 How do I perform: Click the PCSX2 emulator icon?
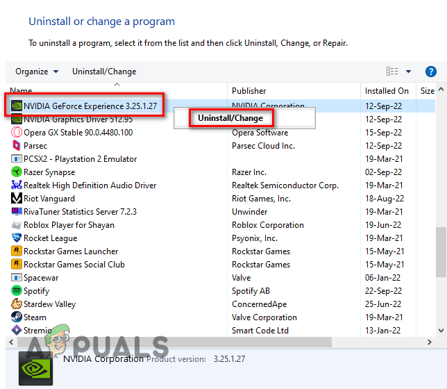pyautogui.click(x=17, y=158)
